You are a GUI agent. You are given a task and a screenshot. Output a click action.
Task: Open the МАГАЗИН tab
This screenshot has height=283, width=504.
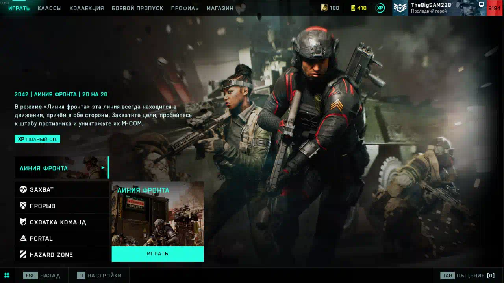tap(220, 8)
